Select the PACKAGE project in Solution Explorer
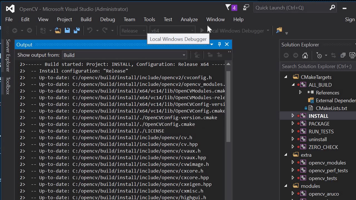356x200 pixels. point(319,124)
